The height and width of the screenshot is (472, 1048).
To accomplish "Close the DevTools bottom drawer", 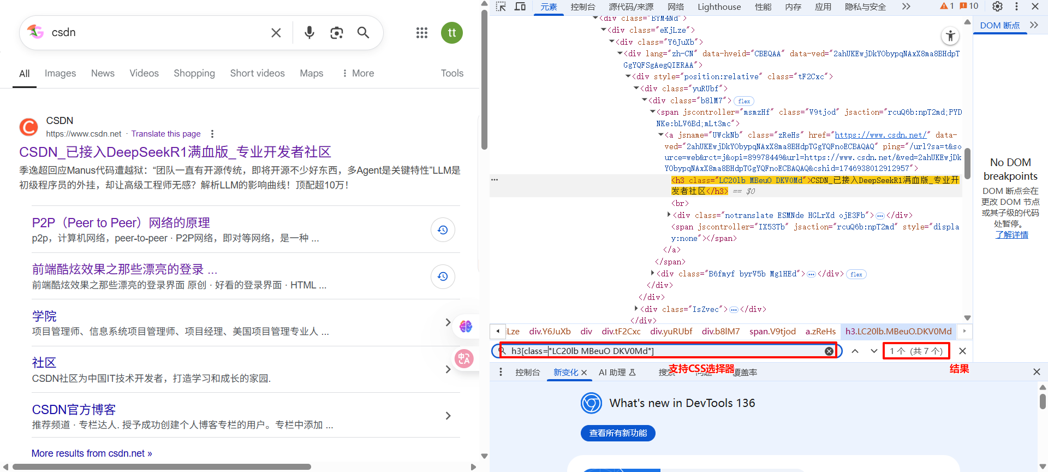I will (1037, 372).
